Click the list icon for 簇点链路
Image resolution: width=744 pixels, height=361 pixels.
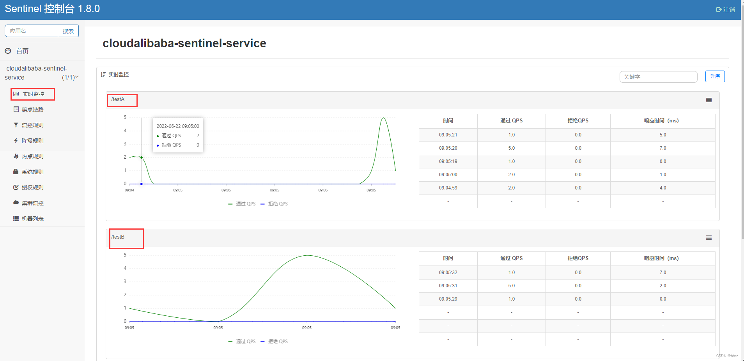(x=16, y=109)
